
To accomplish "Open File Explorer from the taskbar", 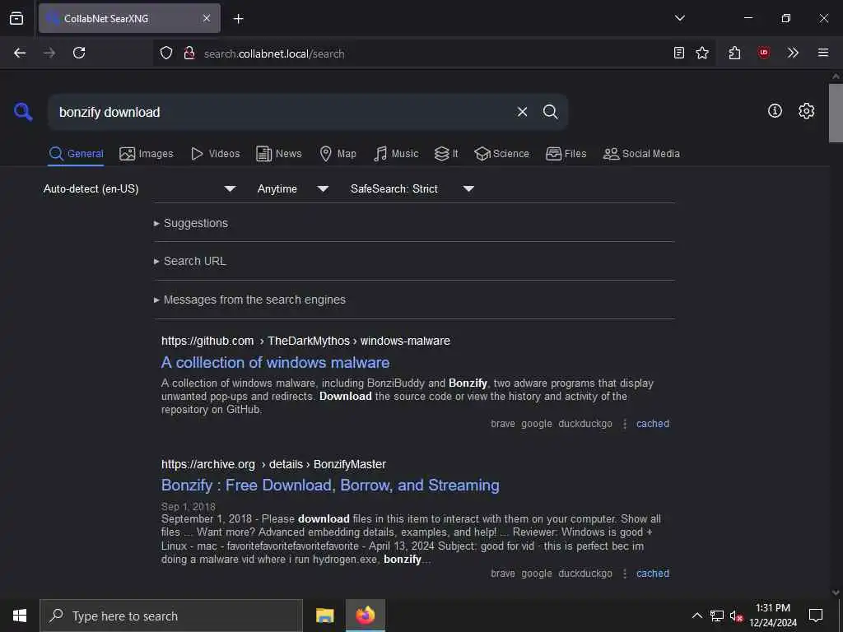I will click(x=324, y=616).
